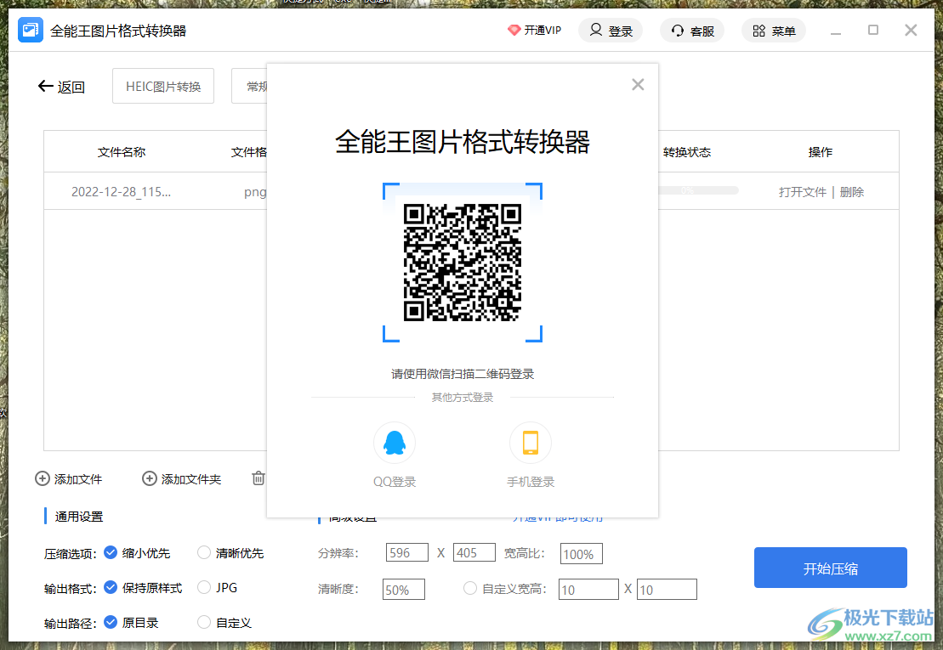
Task: Click the conversion progress bar
Action: (697, 190)
